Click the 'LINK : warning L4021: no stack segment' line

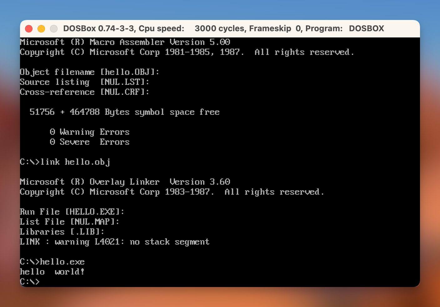(115, 242)
